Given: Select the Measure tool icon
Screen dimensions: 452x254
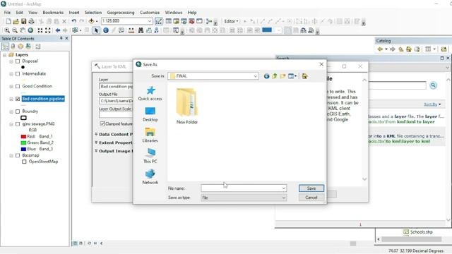Looking at the screenshot, I should coord(131,30).
